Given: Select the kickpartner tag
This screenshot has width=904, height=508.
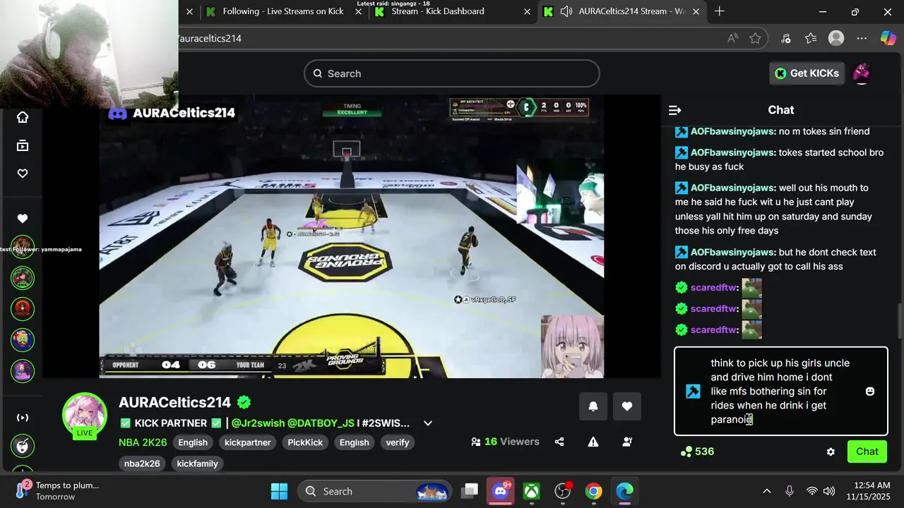Looking at the screenshot, I should pos(248,442).
